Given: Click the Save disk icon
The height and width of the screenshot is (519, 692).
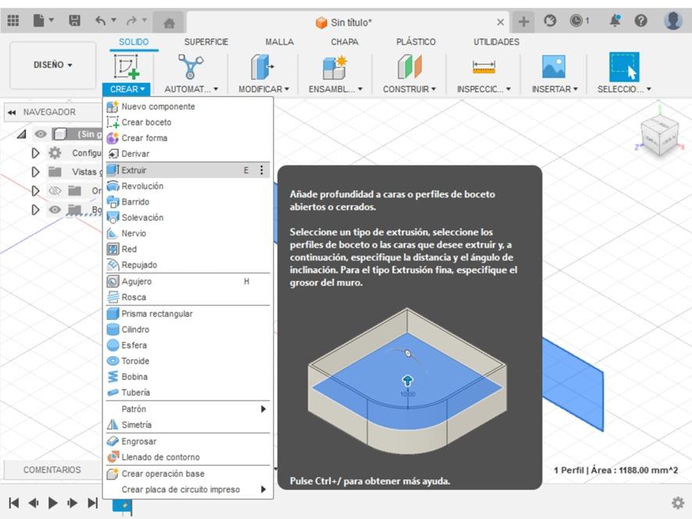Looking at the screenshot, I should 74,20.
